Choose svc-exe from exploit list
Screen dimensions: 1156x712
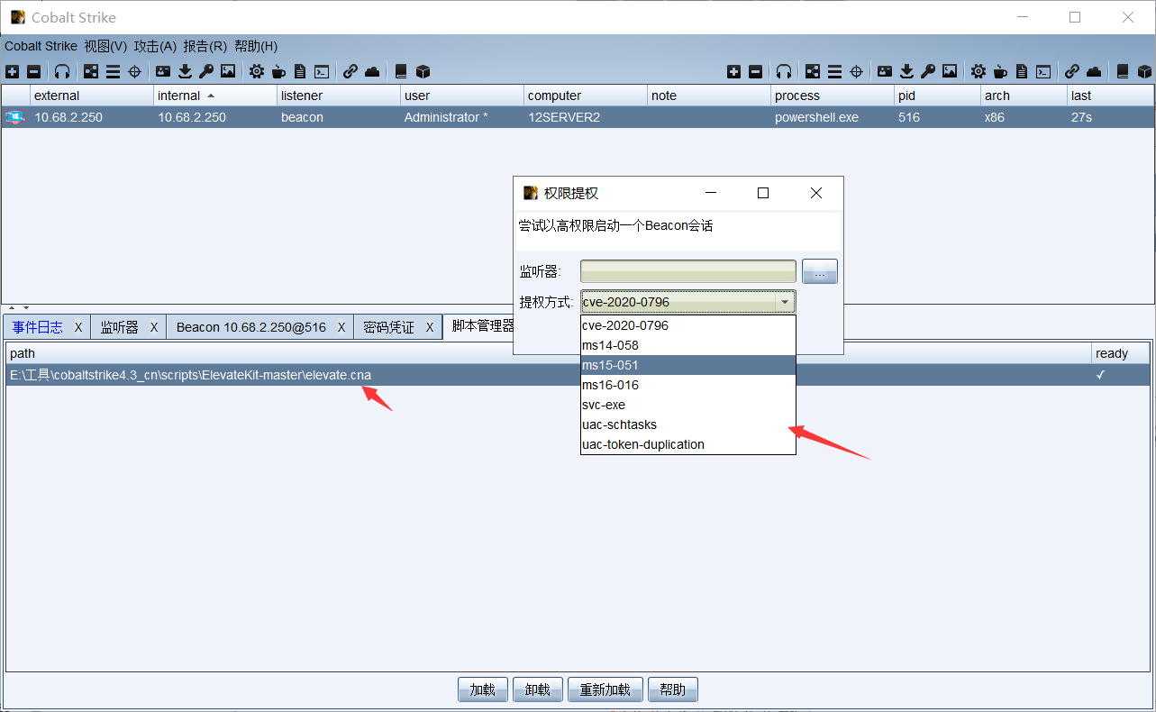pos(688,405)
